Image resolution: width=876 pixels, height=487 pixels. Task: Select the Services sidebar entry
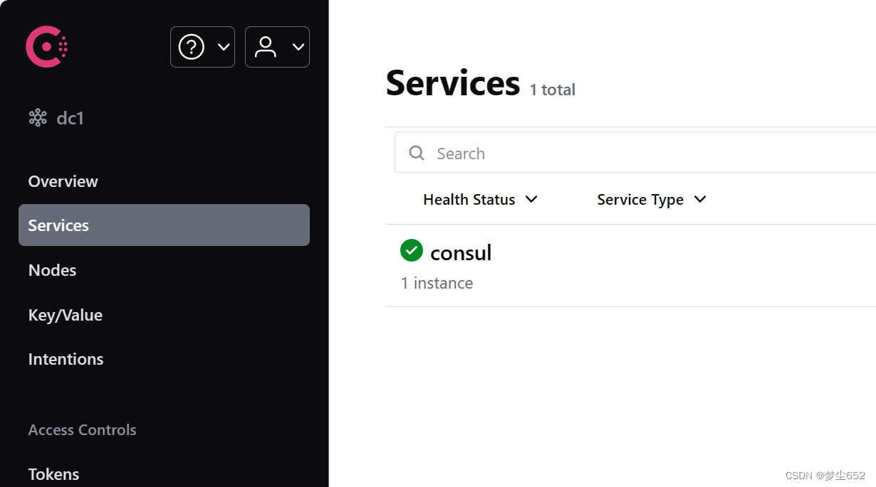(58, 225)
